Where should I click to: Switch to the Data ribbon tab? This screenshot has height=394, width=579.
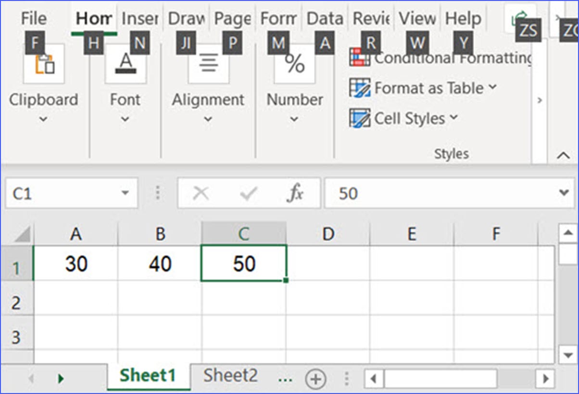click(x=325, y=18)
